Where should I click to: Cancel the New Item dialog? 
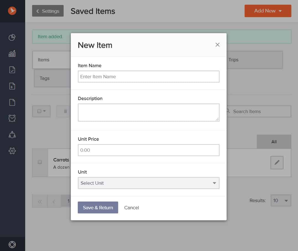[x=131, y=208]
